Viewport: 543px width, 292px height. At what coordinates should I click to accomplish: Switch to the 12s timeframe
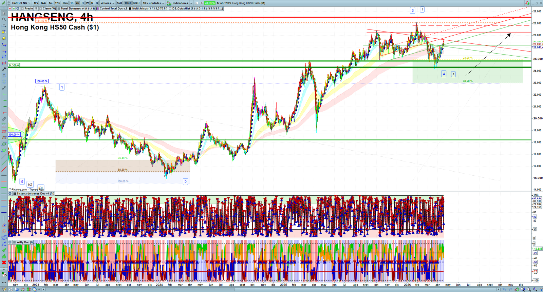(36, 3)
